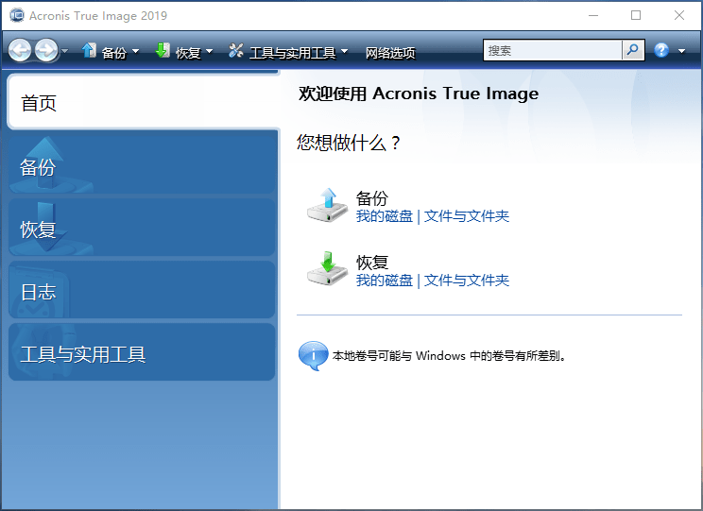Screen dimensions: 703x511
Task: Click the Backup drive icon in main panel
Action: click(327, 206)
